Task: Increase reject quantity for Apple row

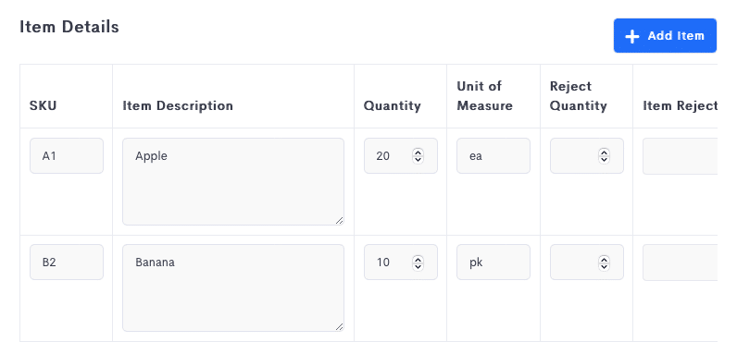Action: (x=604, y=152)
